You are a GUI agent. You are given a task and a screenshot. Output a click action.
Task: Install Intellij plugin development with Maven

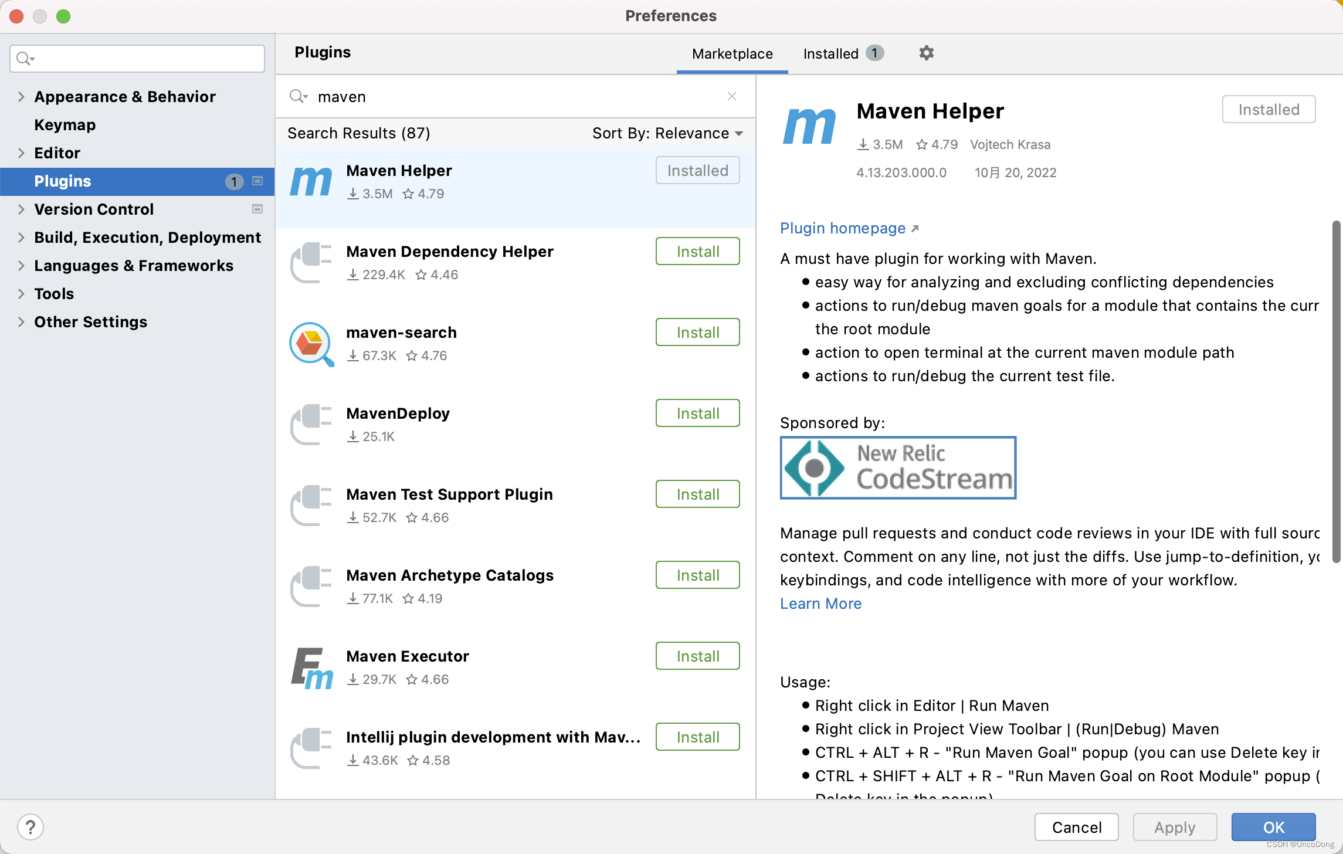click(697, 737)
